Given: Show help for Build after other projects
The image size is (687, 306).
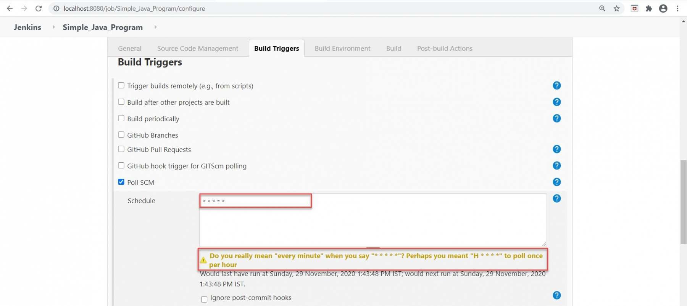Looking at the screenshot, I should [557, 102].
